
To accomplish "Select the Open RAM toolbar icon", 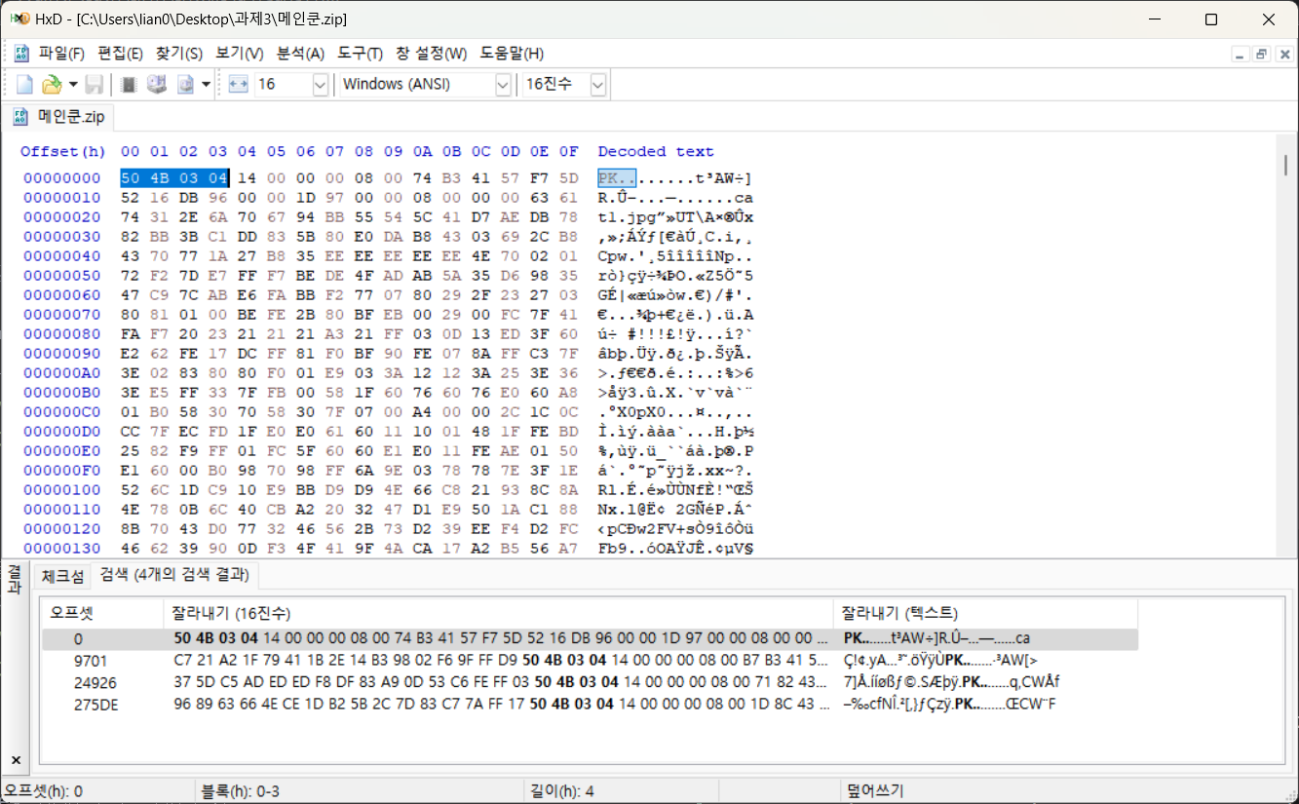I will tap(127, 84).
